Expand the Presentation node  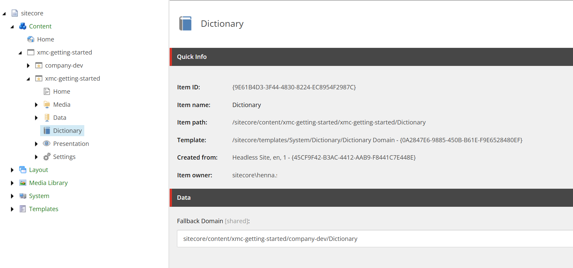coord(36,144)
